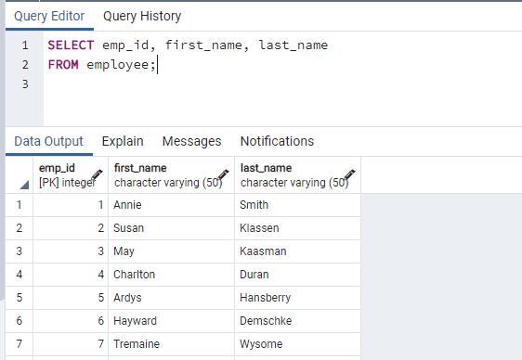Open the Query Editor tab
The width and height of the screenshot is (522, 360).
pyautogui.click(x=49, y=16)
